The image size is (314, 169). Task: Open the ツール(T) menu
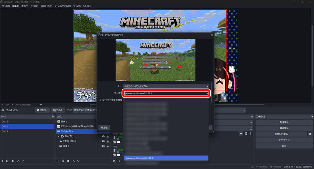[77, 6]
